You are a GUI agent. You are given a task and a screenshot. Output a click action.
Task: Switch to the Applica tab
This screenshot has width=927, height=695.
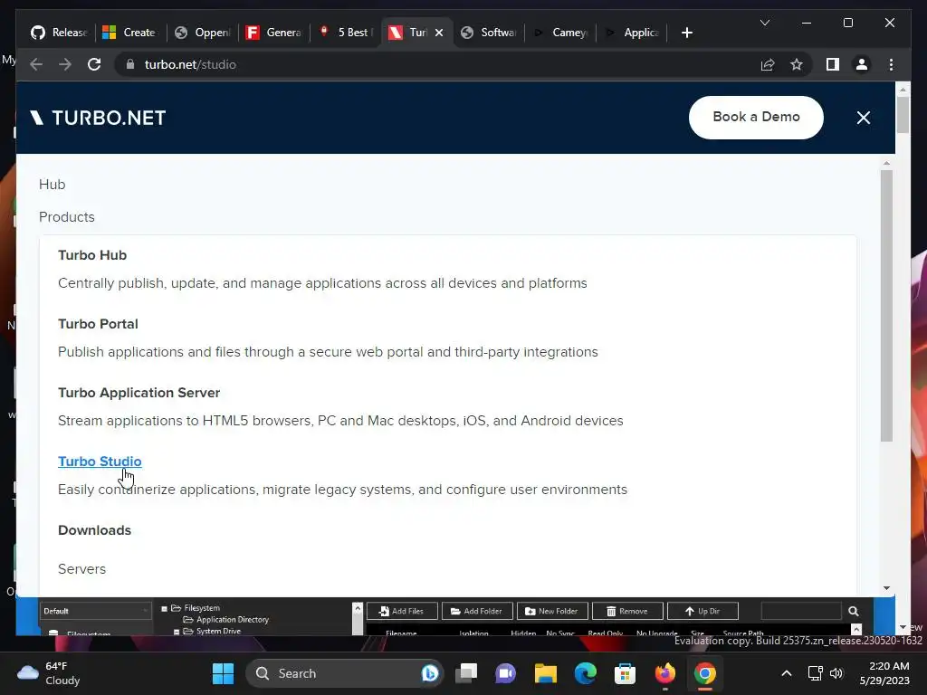(632, 33)
